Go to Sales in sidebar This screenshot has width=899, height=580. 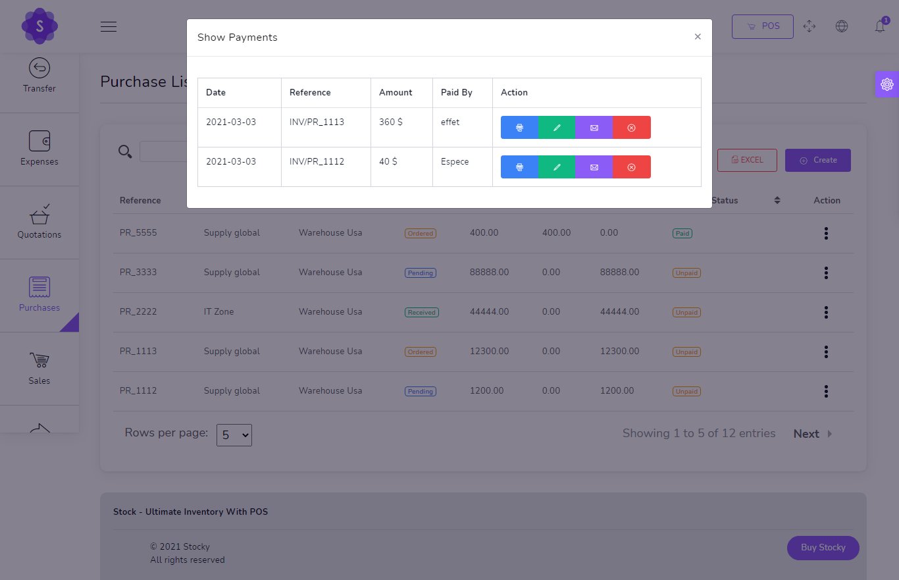click(39, 368)
